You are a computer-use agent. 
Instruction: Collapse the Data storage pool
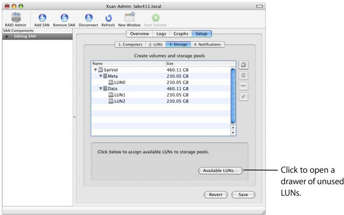[x=101, y=89]
